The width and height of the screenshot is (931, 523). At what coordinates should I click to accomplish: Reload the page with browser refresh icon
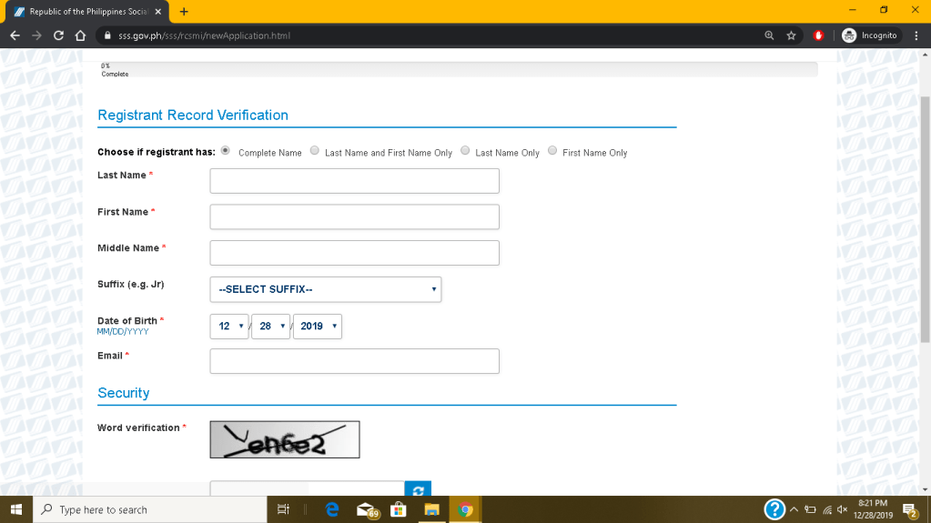tap(58, 35)
